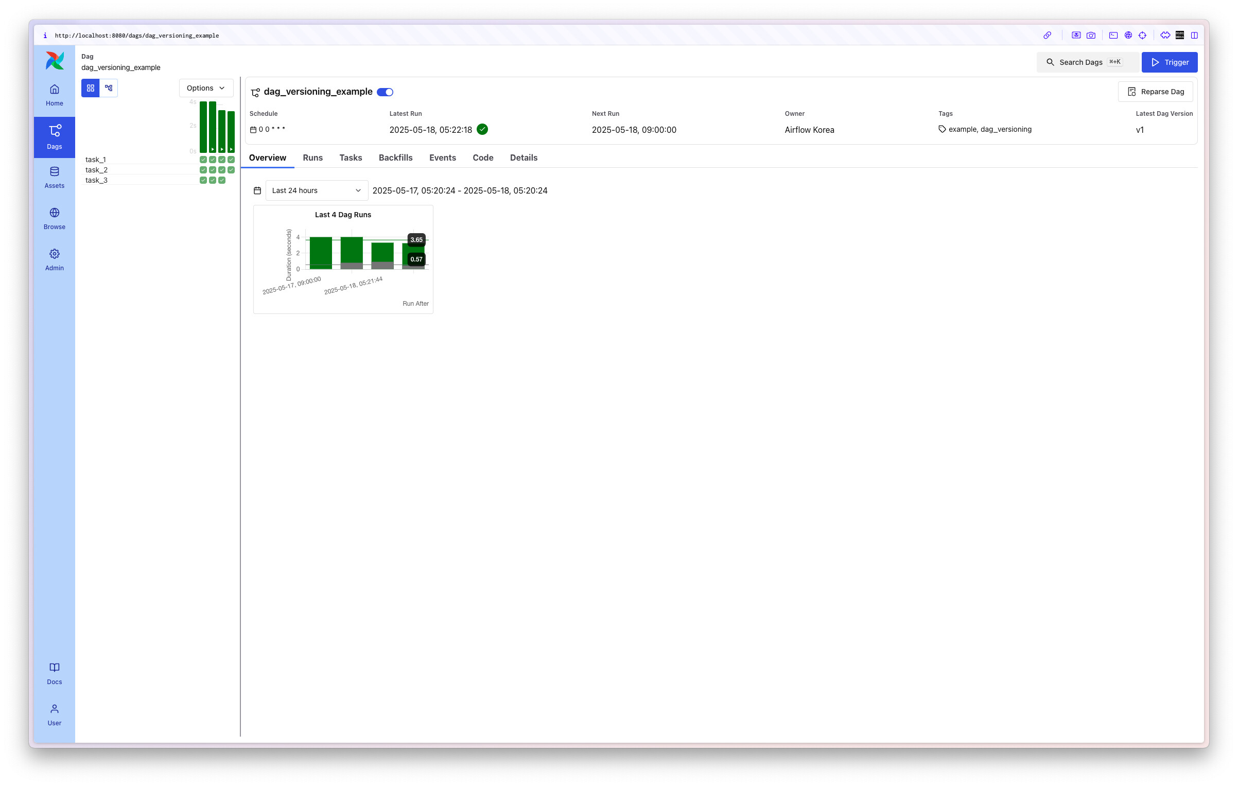Switch to graph view icon
The image size is (1238, 786).
(109, 88)
